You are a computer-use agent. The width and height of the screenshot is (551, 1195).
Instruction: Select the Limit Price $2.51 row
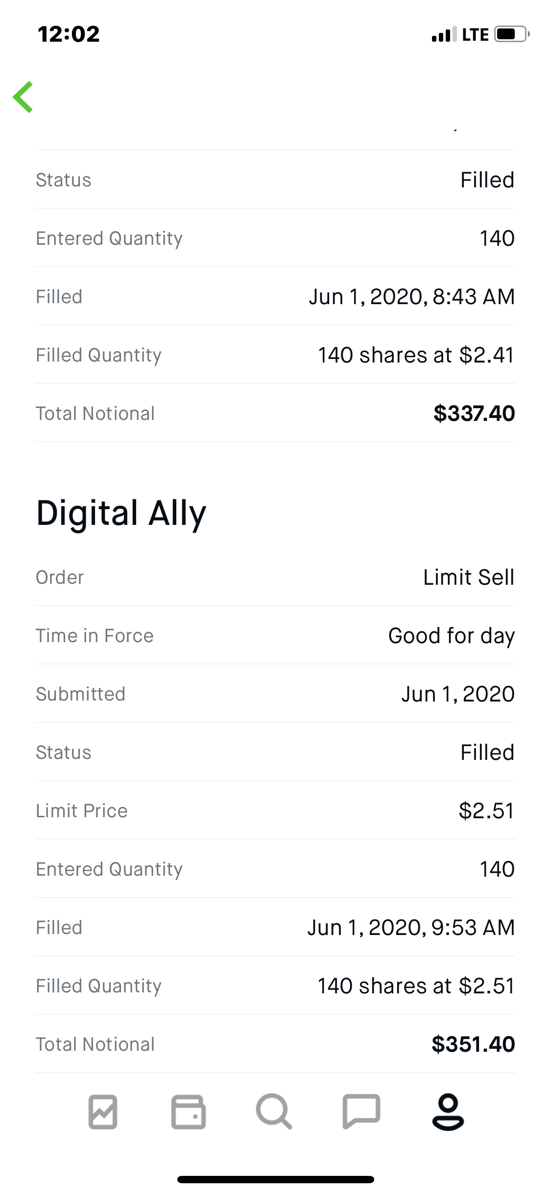pos(275,811)
